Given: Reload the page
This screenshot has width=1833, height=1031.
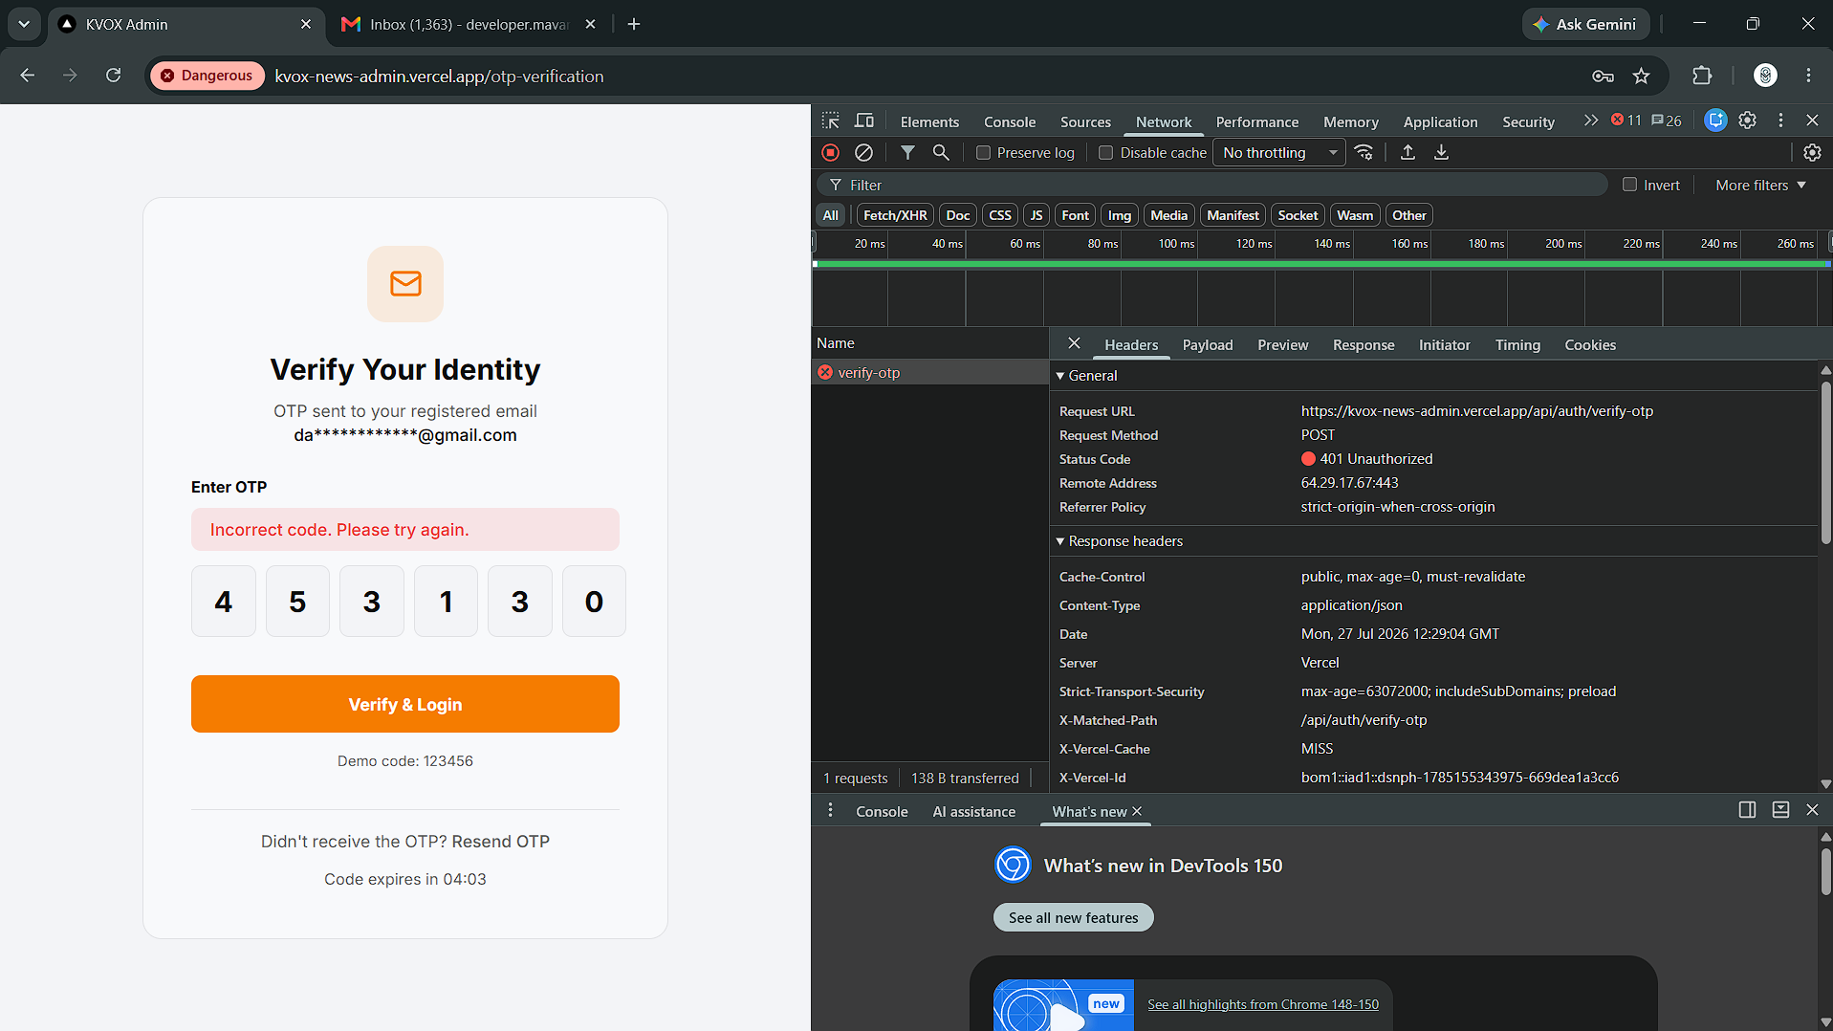Looking at the screenshot, I should pyautogui.click(x=113, y=76).
